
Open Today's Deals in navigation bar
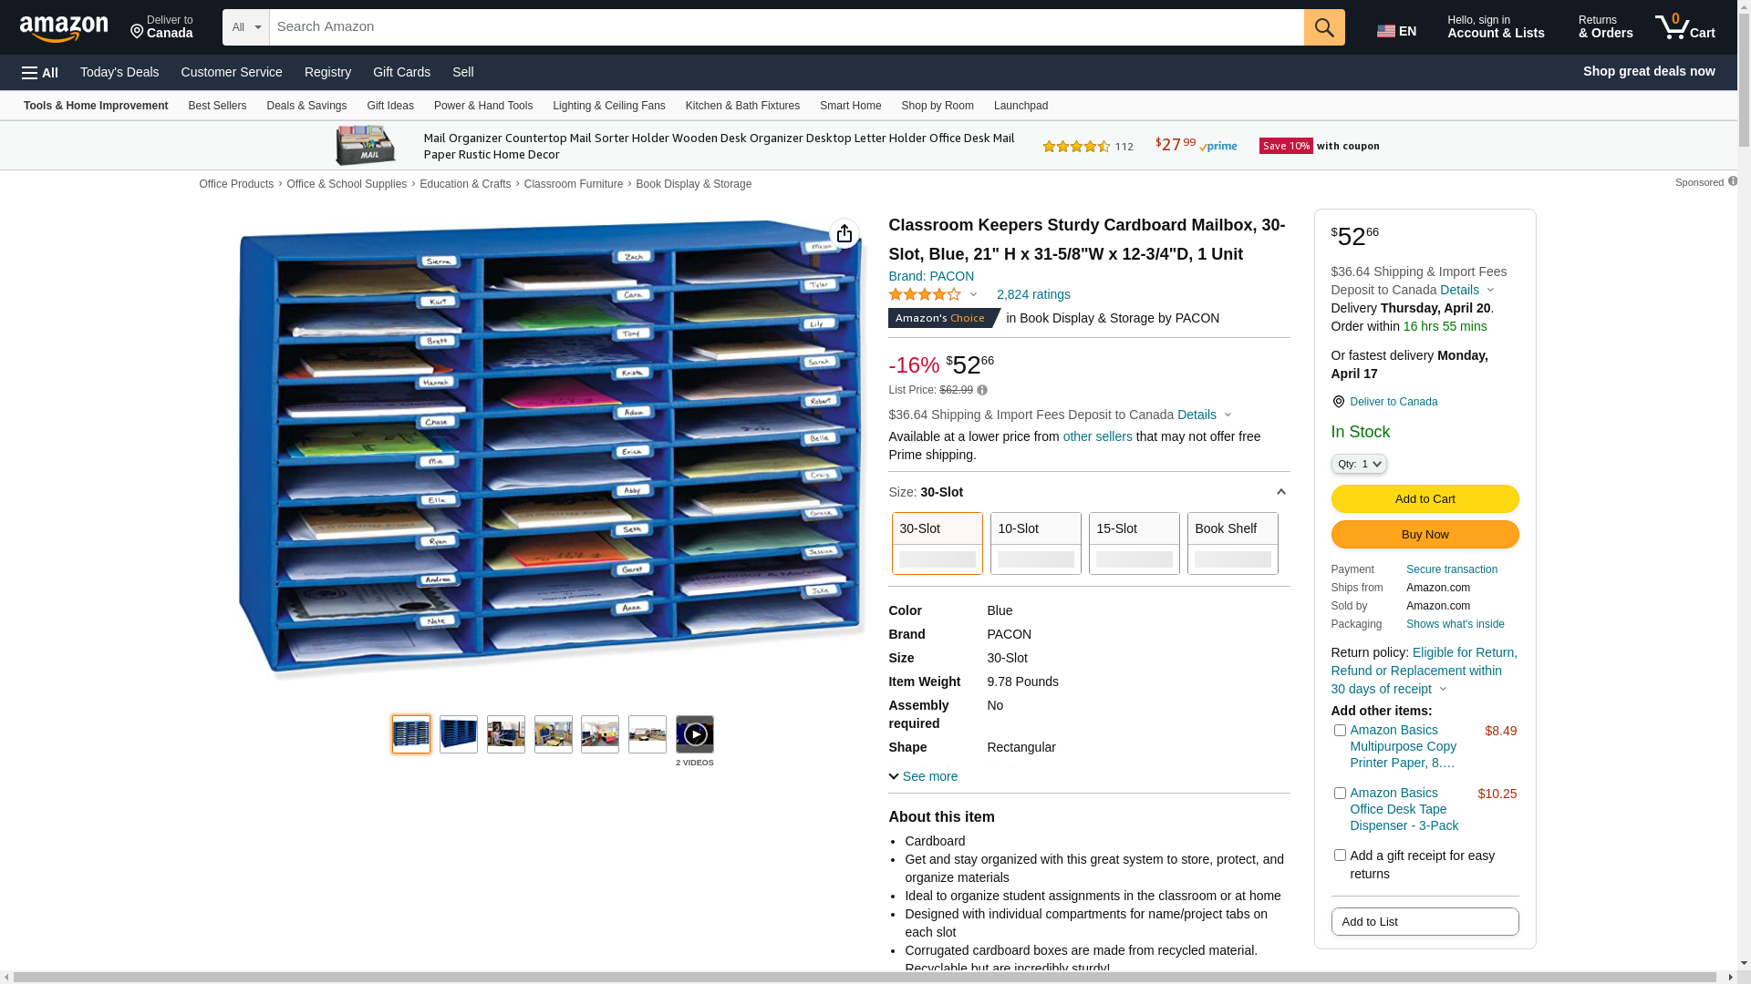[x=119, y=72]
